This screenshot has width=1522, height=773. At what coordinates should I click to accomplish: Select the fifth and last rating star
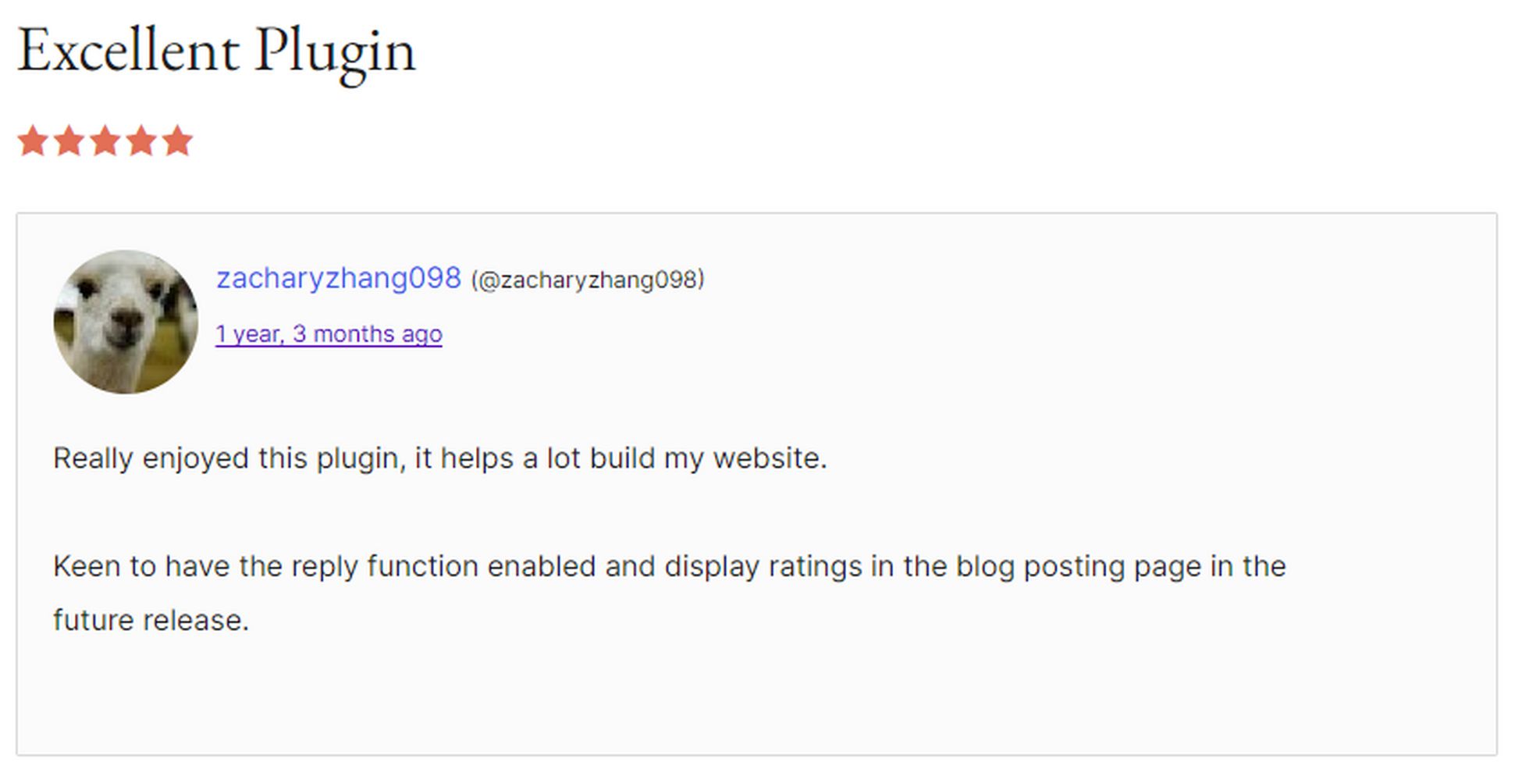[177, 141]
